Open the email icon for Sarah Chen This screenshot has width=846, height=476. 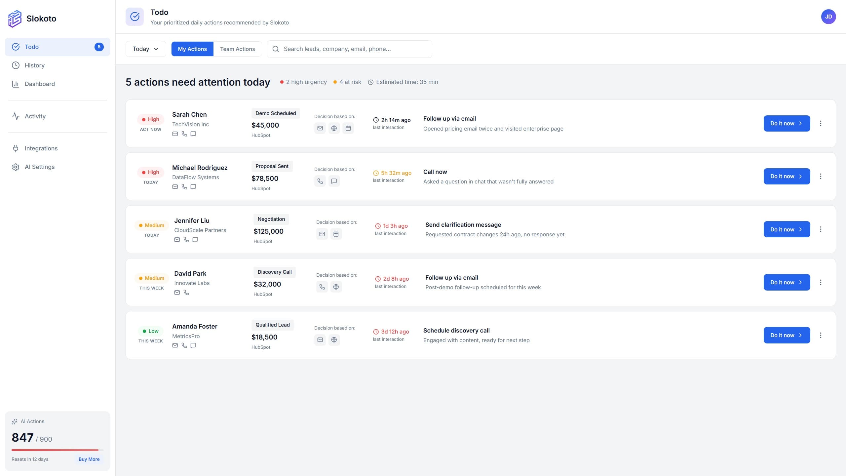click(175, 134)
